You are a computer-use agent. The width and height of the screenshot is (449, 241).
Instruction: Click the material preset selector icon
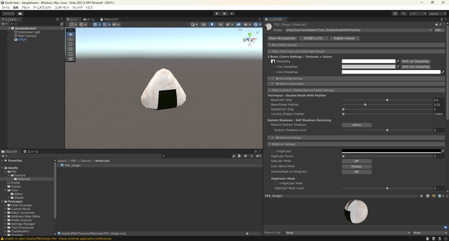[440, 25]
